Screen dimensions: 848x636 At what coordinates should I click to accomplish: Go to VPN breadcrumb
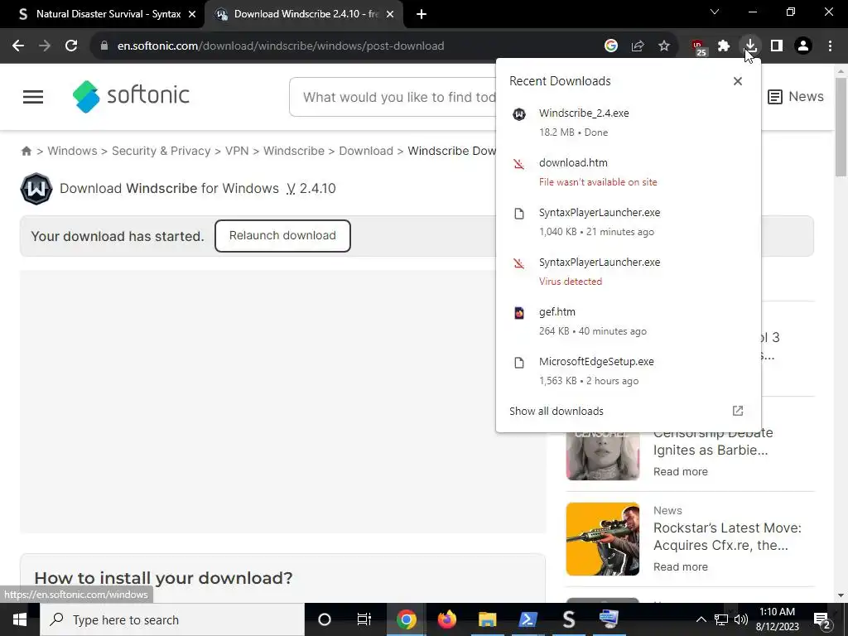point(237,151)
